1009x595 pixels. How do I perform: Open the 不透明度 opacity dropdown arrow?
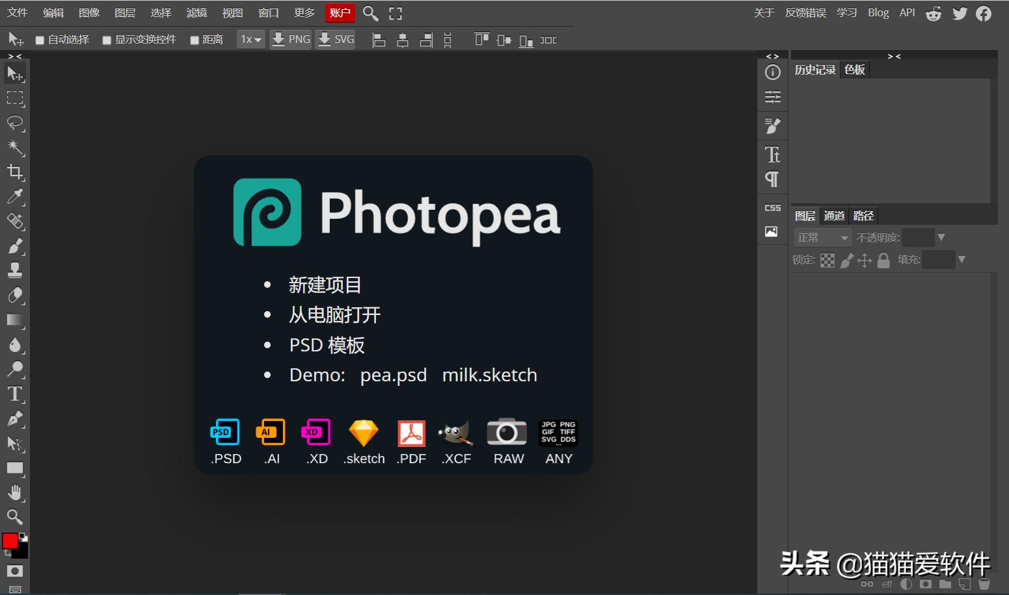coord(941,238)
